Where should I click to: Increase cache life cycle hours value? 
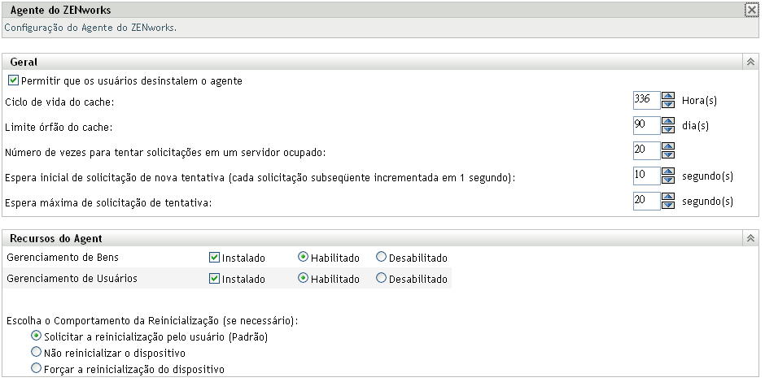(668, 97)
